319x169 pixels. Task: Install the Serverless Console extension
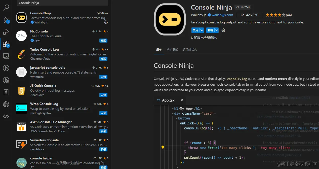click(103, 149)
